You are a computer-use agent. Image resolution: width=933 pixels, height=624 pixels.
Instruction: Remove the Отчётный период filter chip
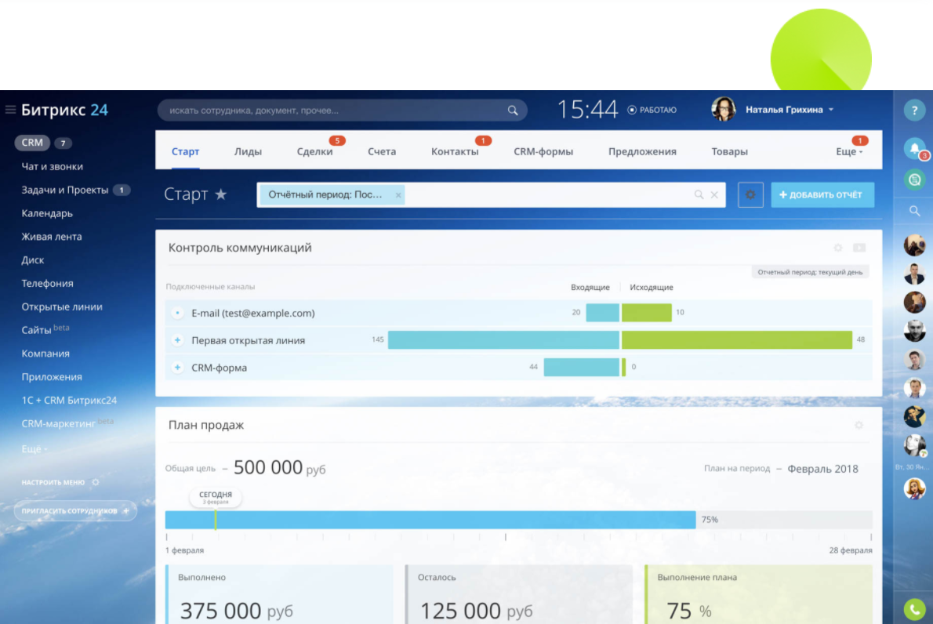tap(398, 194)
